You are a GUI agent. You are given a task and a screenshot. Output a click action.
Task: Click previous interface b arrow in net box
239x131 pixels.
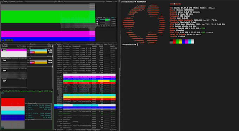[41, 91]
